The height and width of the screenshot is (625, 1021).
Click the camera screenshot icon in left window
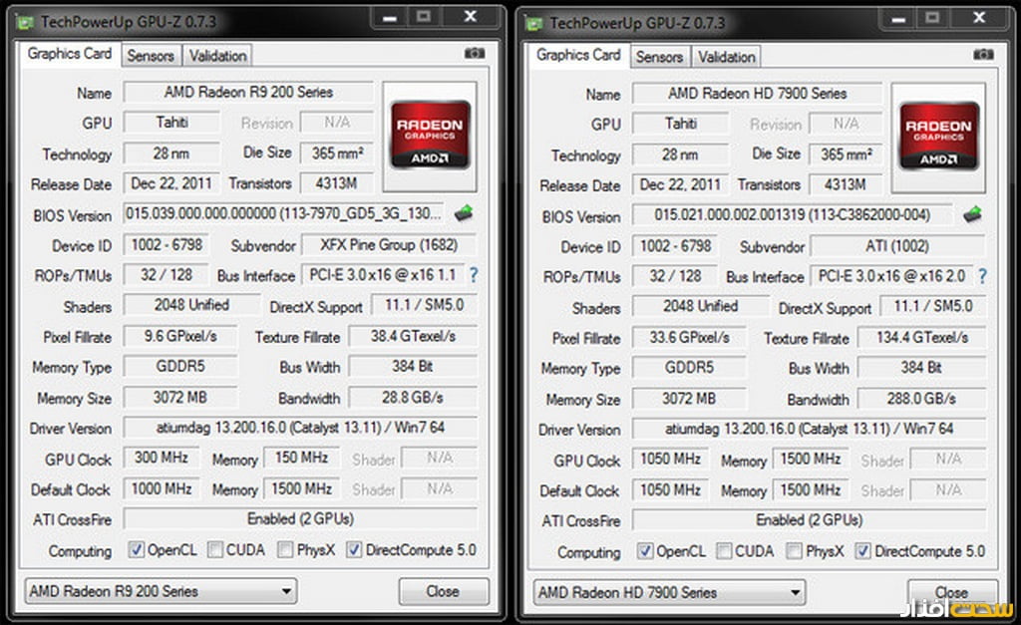pos(474,54)
